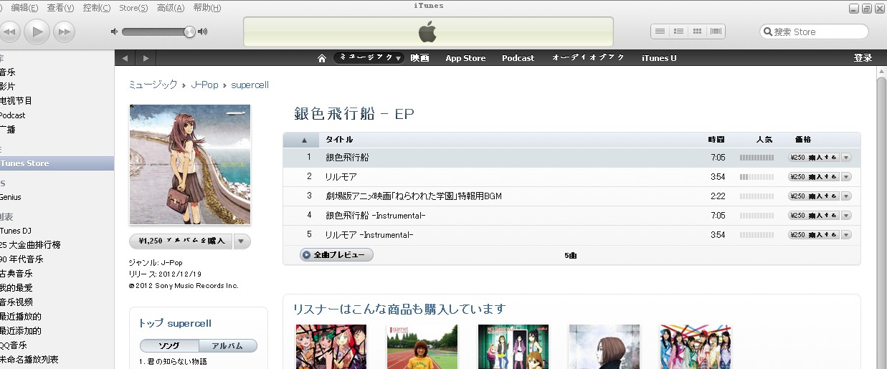Viewport: 887px width, 369px height.
Task: Mute using the low volume speaker icon
Action: pos(114,32)
